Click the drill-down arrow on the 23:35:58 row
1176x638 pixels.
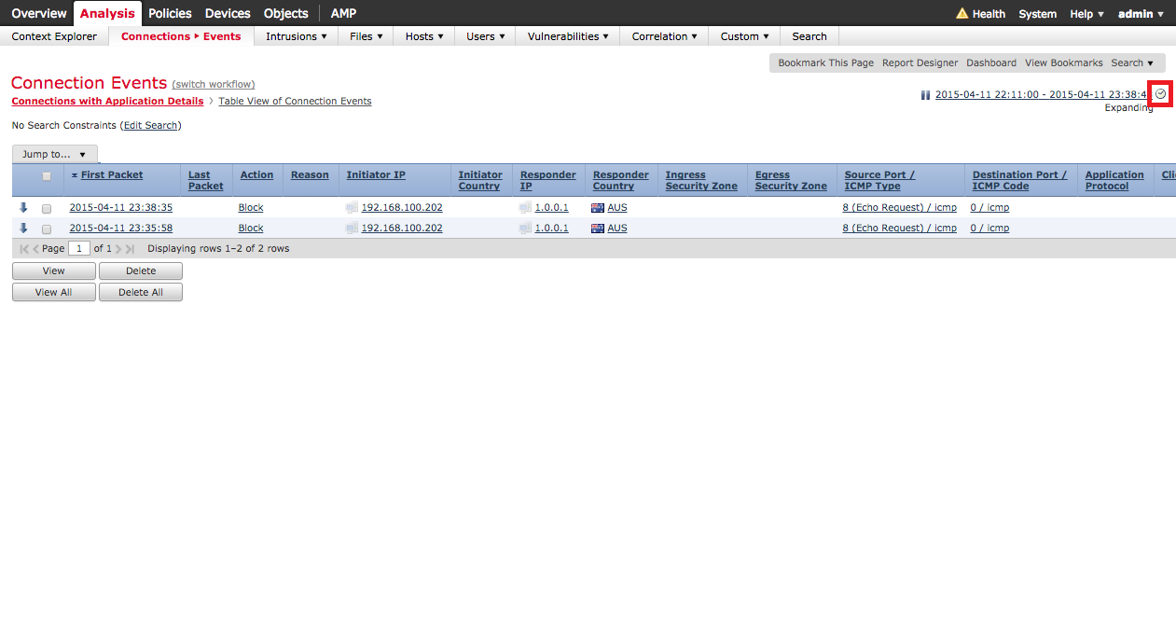click(23, 228)
